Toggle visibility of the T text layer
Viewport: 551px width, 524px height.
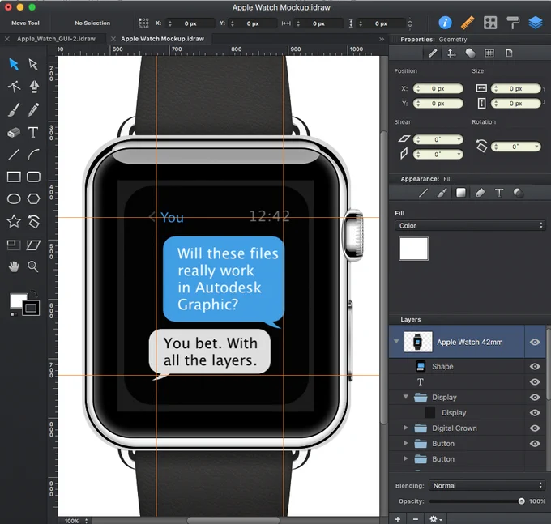click(x=535, y=381)
